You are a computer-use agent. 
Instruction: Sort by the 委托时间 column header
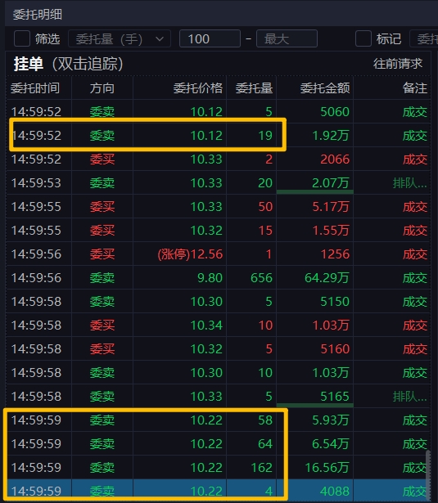(x=35, y=88)
